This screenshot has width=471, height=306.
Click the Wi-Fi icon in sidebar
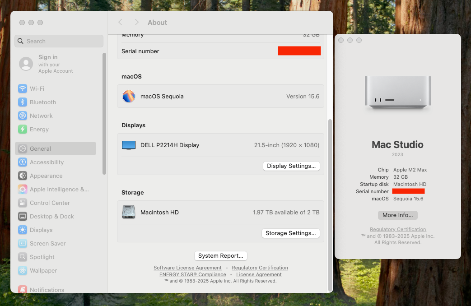23,88
